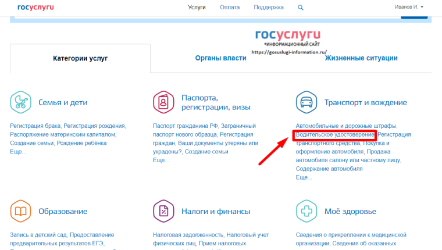Open the Услуги menu item

[197, 8]
